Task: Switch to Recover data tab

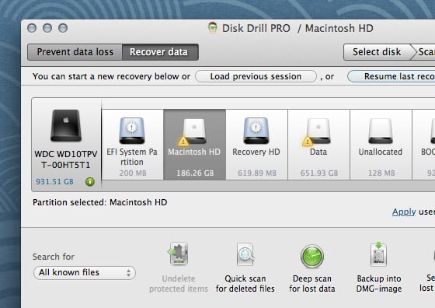Action: (x=160, y=52)
